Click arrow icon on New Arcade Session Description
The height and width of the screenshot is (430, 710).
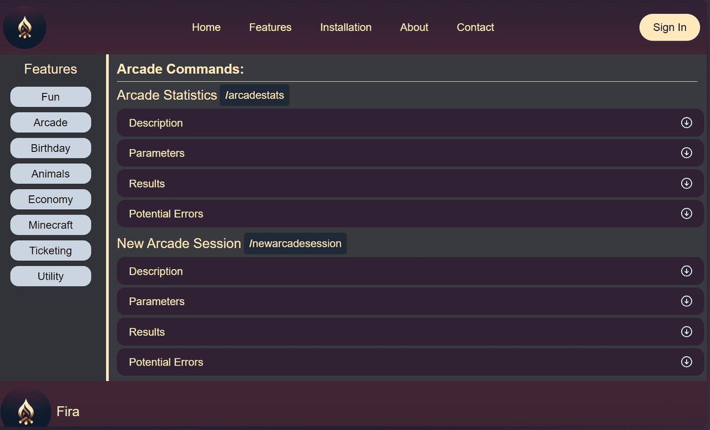click(x=686, y=271)
